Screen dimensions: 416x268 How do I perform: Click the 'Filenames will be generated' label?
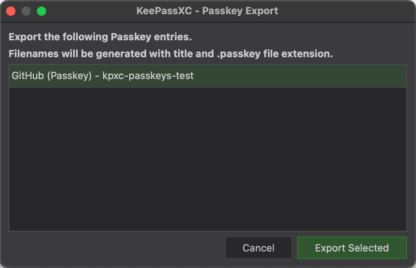[171, 54]
